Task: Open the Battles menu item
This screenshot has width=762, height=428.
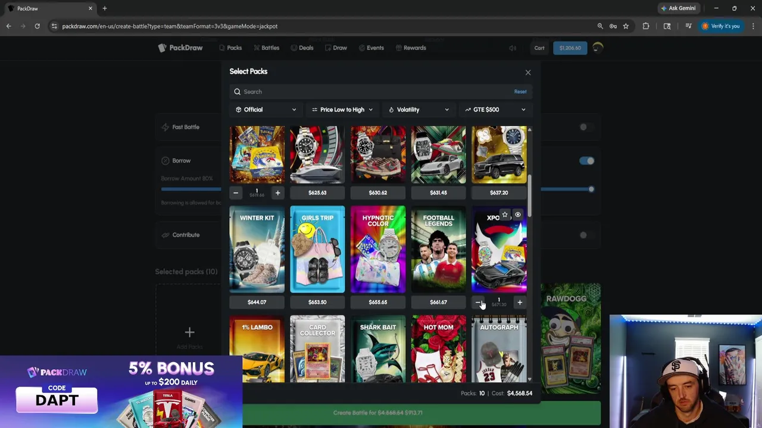Action: [x=266, y=48]
